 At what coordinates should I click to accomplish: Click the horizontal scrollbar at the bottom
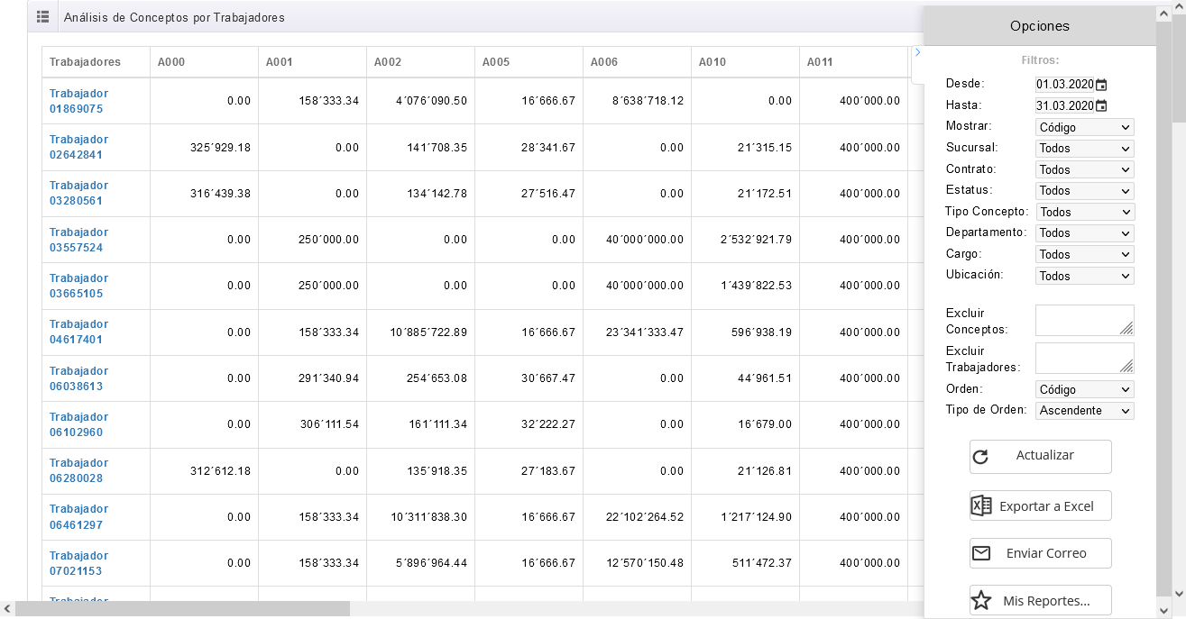pos(182,609)
